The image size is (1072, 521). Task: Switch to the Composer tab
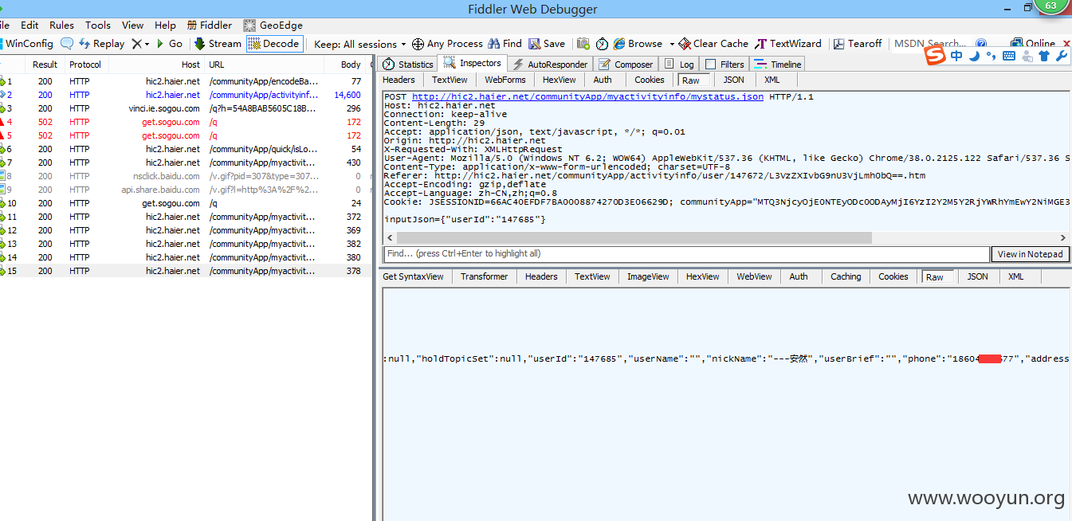626,65
